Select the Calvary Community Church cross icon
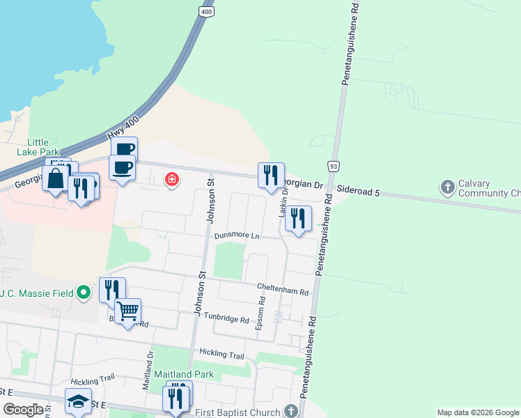Viewport: 521px width, 418px height. tap(448, 187)
